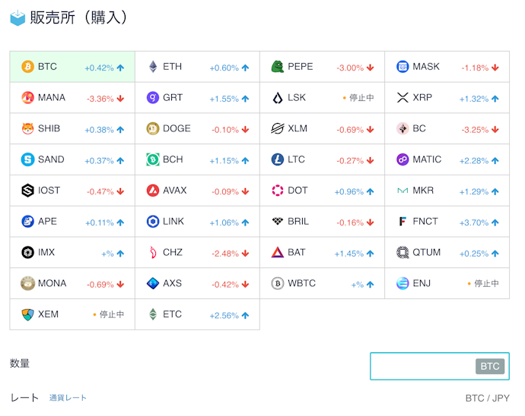
Task: Click the XEM shield icon
Action: pos(28,314)
